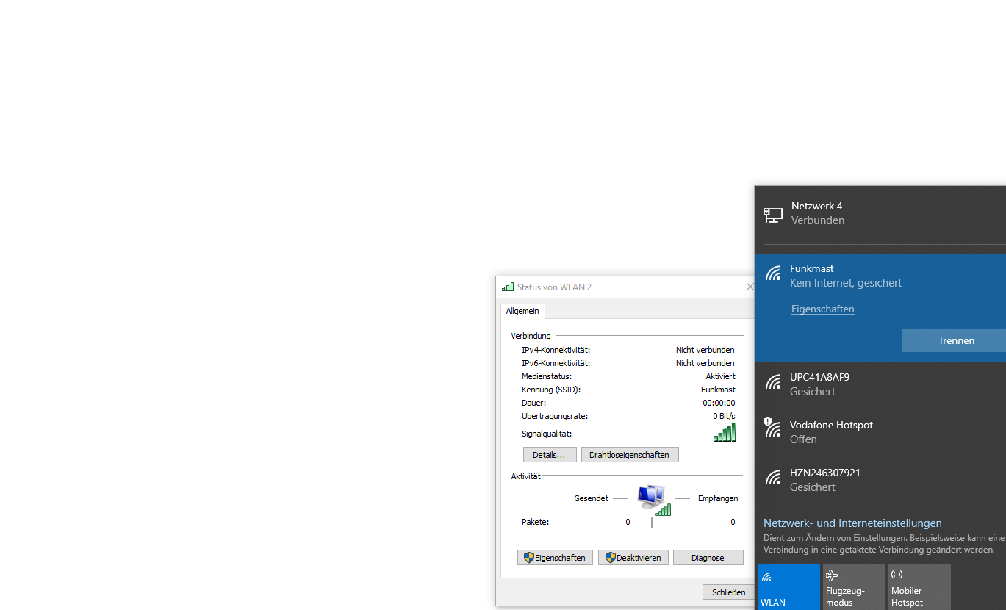Select the Netzwerk 4 connected entry

coord(880,213)
